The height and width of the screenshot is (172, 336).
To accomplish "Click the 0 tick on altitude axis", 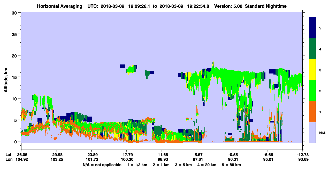I will coord(16,141).
